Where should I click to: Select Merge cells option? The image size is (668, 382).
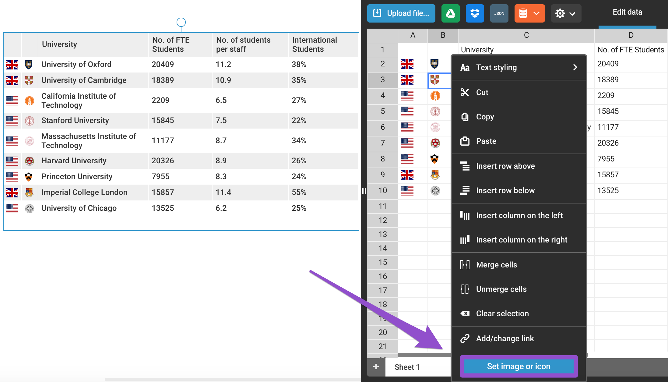tap(519, 265)
